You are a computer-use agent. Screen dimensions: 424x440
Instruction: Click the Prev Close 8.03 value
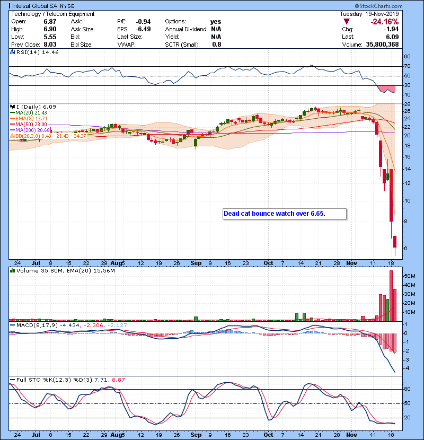[x=50, y=45]
